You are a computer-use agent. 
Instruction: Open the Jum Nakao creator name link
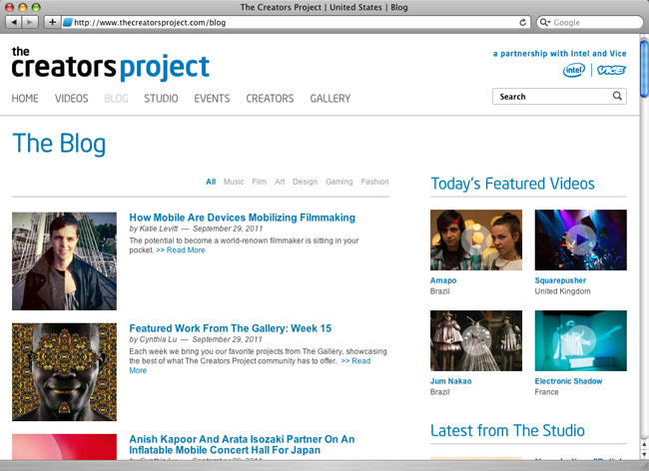coord(450,381)
